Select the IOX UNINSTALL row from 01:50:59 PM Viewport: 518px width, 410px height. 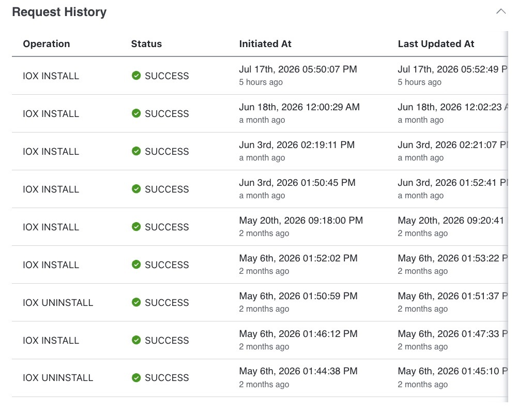pos(260,302)
